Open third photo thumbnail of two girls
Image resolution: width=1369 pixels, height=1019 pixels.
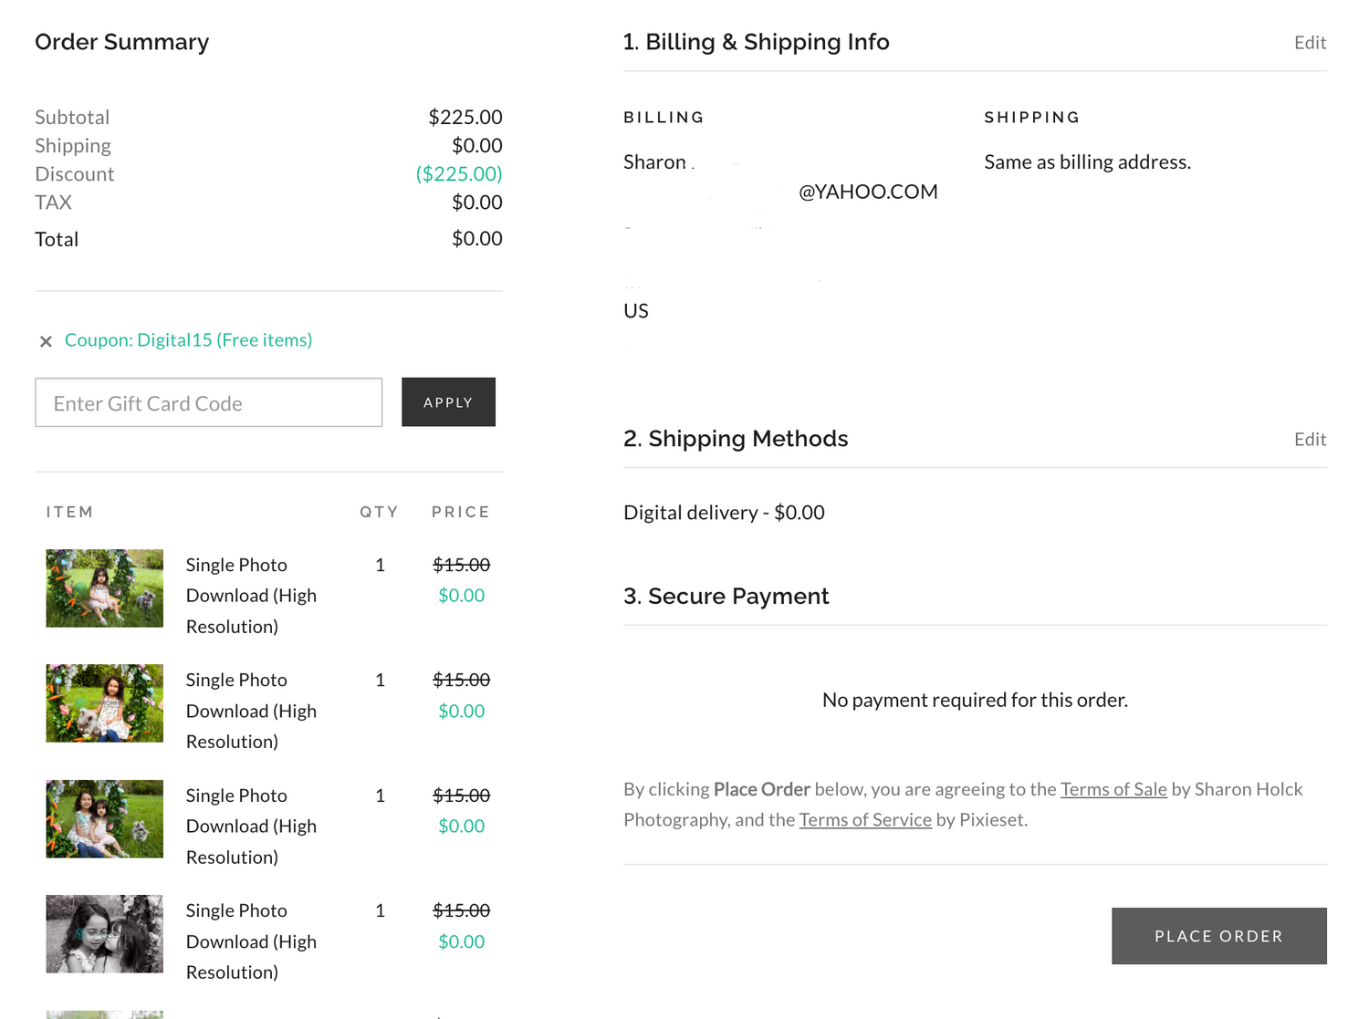point(105,819)
